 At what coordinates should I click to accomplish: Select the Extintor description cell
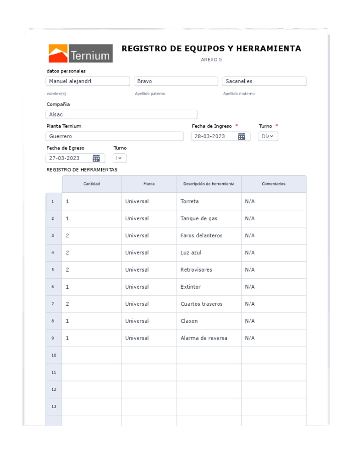click(x=209, y=287)
